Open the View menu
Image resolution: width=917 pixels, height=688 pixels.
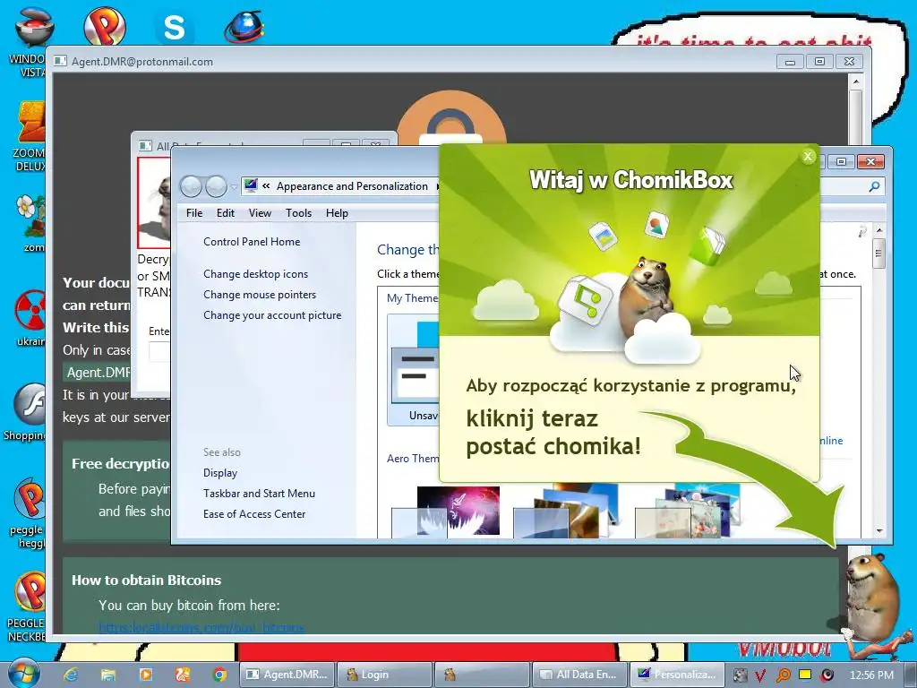click(260, 213)
